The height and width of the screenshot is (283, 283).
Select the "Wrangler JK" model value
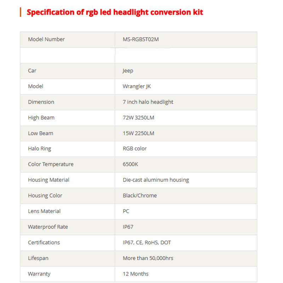click(x=137, y=86)
